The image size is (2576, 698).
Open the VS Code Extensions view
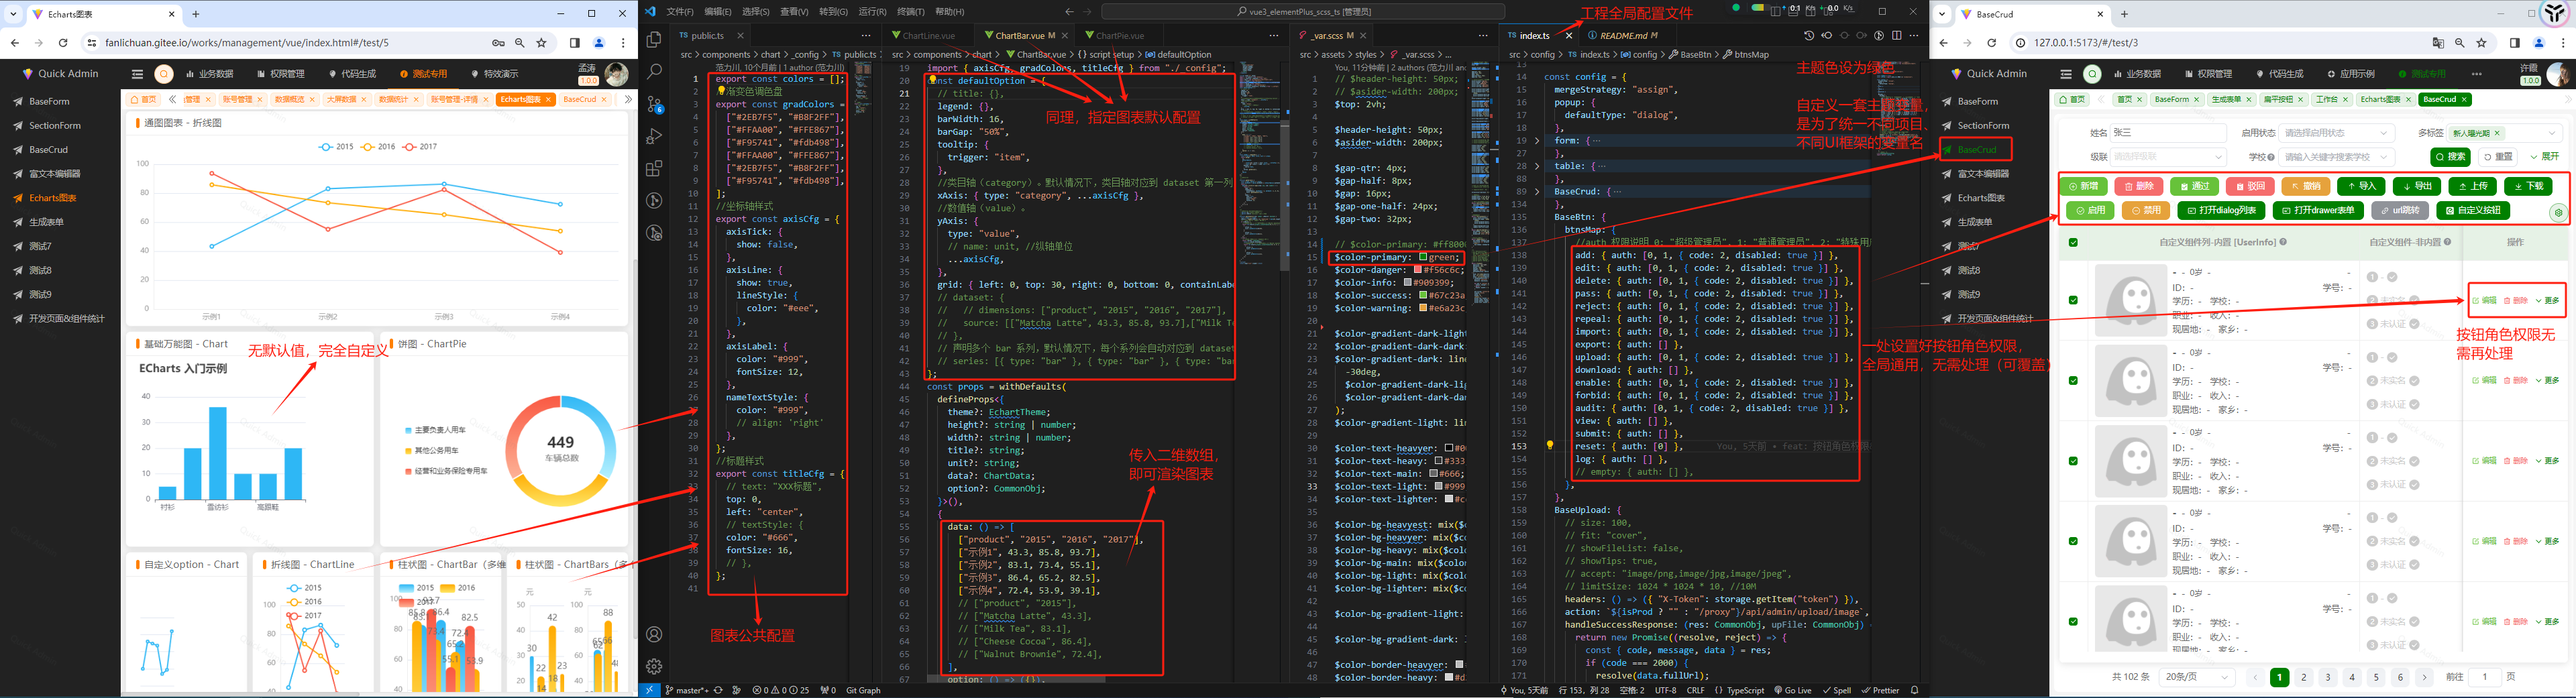click(x=654, y=168)
